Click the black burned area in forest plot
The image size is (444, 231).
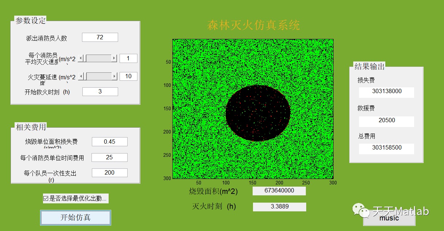pyautogui.click(x=258, y=113)
